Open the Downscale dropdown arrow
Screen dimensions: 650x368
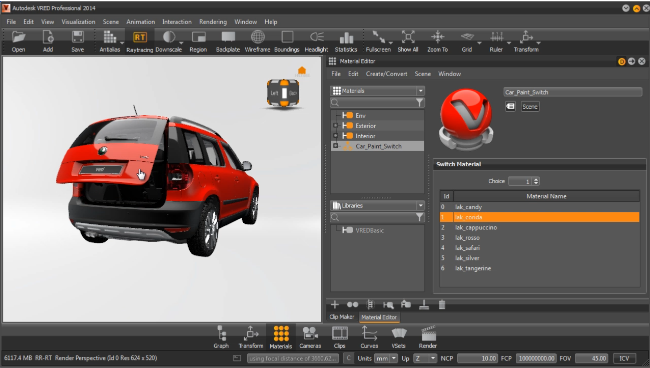181,43
